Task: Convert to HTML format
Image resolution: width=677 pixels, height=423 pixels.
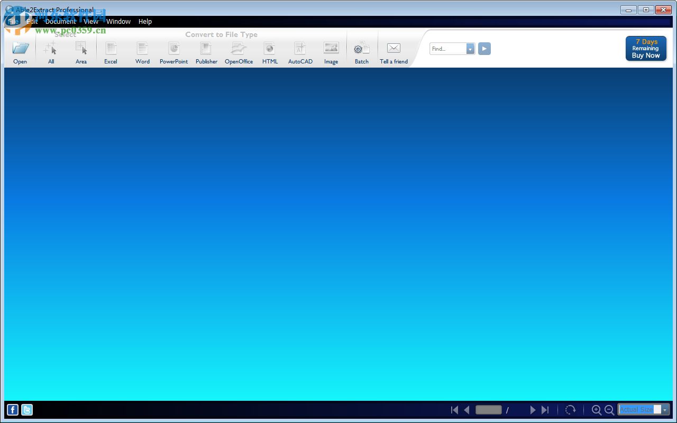Action: 270,49
